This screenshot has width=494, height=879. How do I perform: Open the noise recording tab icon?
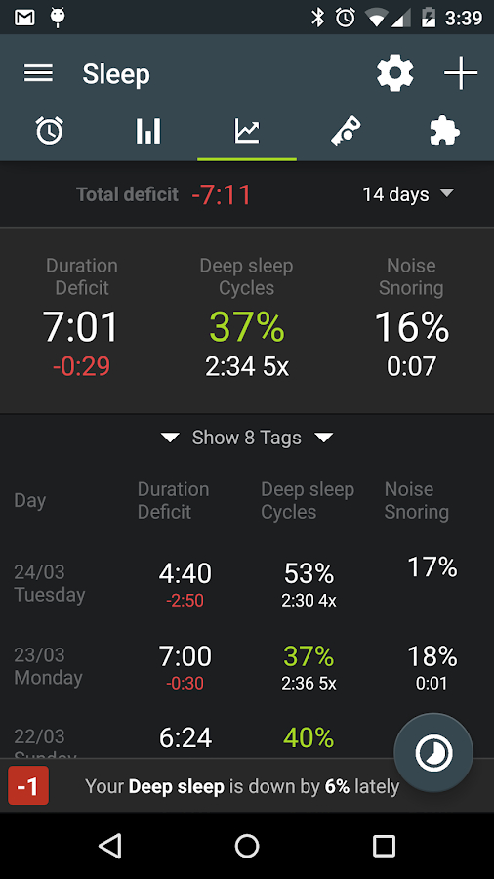[x=346, y=131]
